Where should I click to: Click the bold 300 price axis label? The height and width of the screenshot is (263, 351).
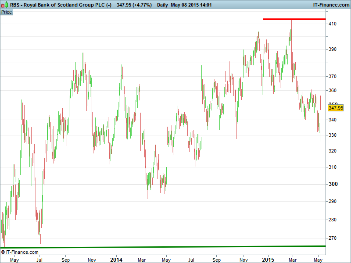pos(333,184)
